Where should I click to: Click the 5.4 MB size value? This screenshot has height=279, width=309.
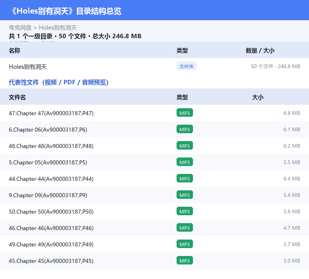click(292, 195)
